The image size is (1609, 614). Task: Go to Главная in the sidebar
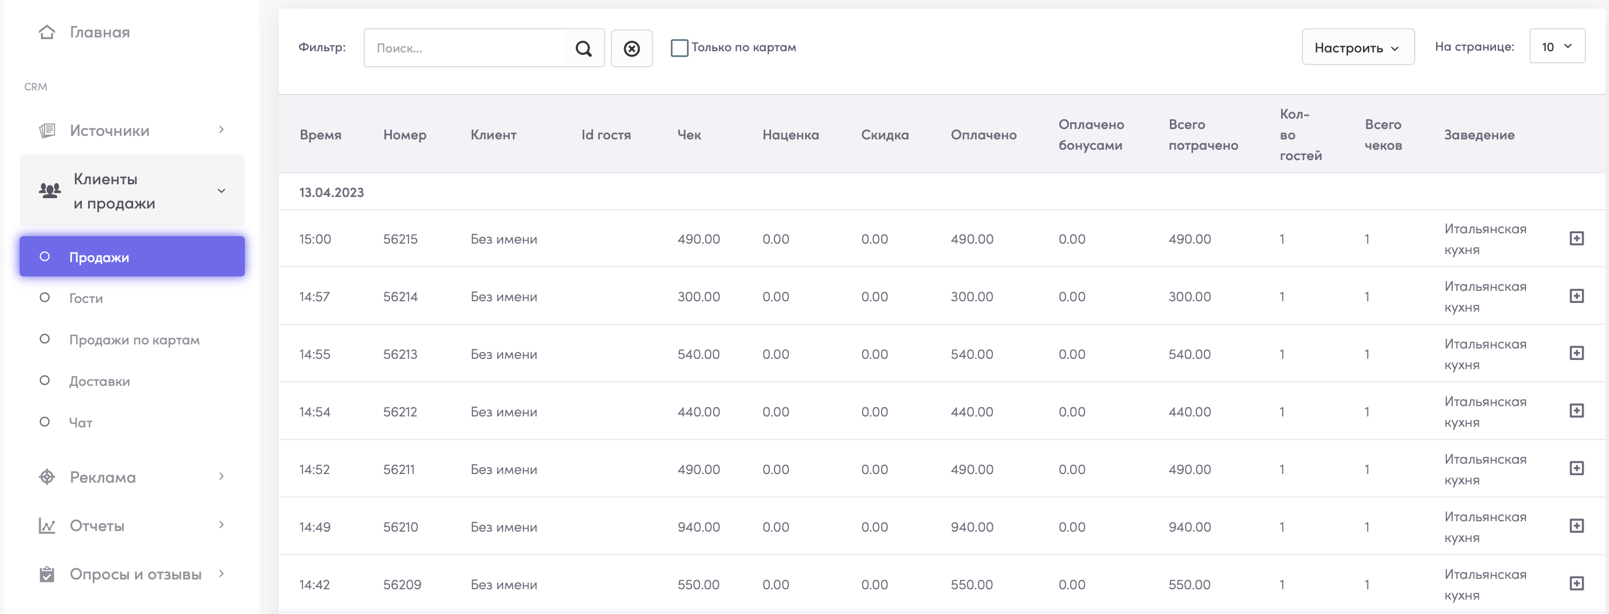99,32
